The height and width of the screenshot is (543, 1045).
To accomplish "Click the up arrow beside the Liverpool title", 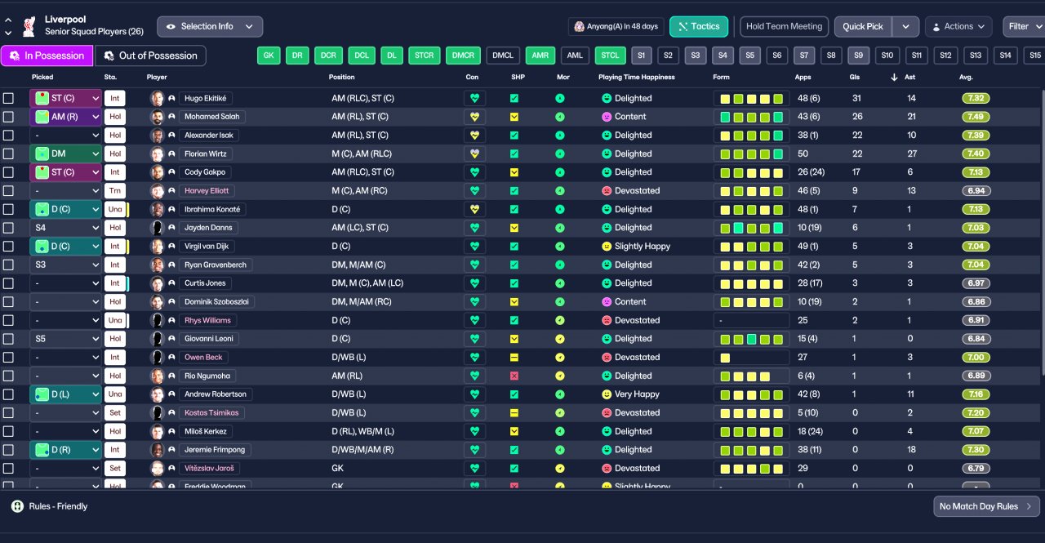I will (x=8, y=21).
